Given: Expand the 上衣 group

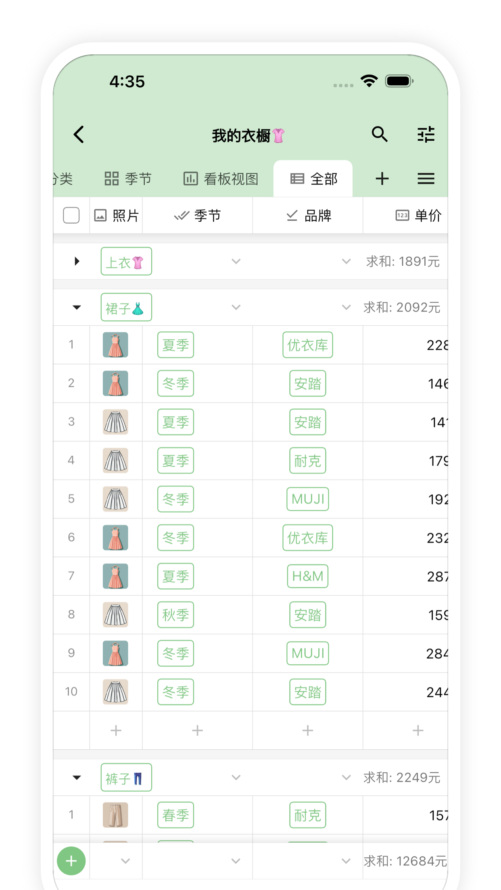Looking at the screenshot, I should (76, 261).
